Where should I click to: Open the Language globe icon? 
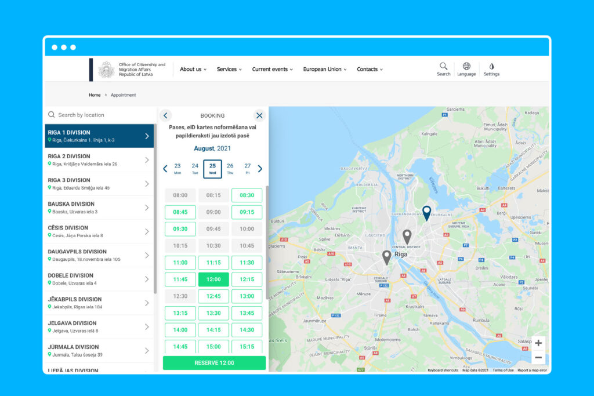(x=466, y=67)
